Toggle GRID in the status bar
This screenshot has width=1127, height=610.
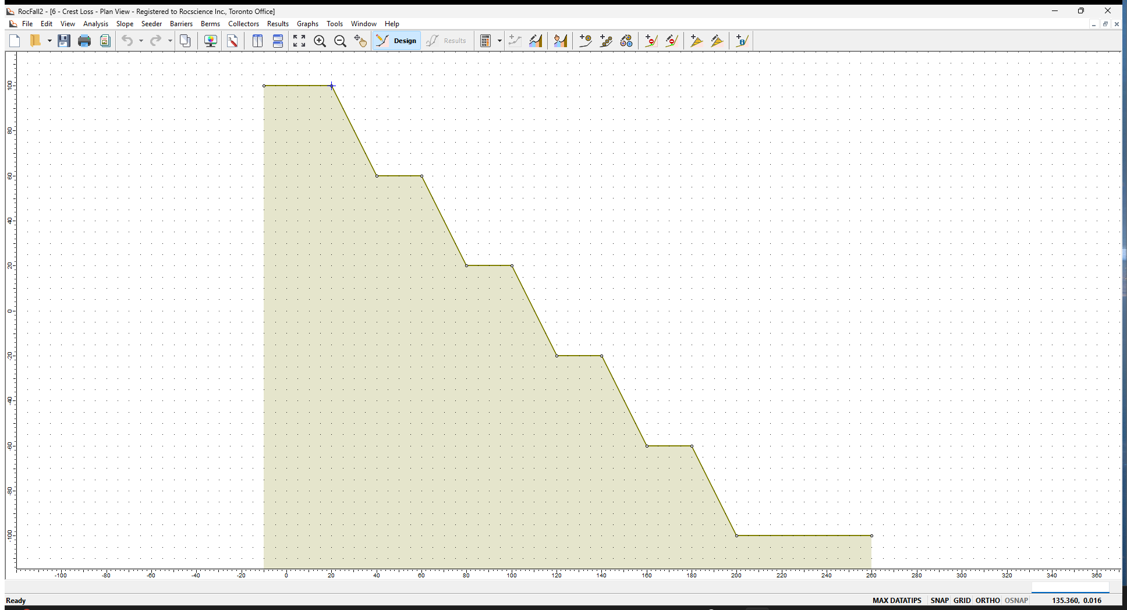pyautogui.click(x=962, y=600)
